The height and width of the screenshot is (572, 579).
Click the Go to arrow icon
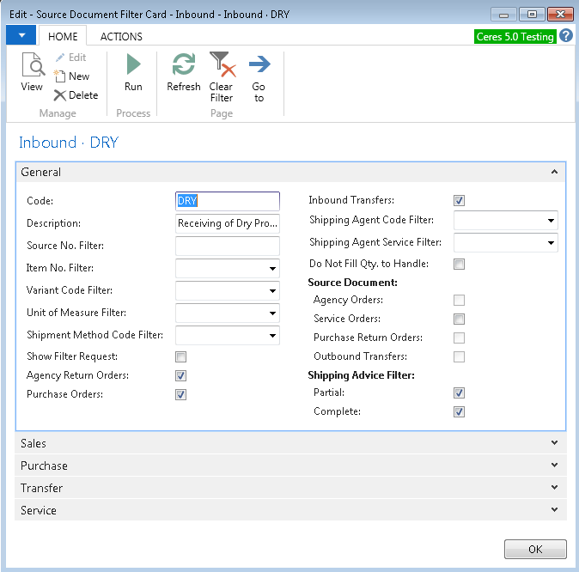click(x=259, y=65)
